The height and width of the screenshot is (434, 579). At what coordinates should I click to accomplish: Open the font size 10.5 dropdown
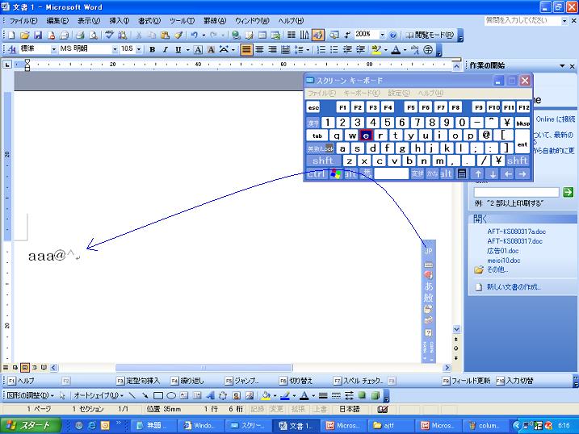(139, 49)
